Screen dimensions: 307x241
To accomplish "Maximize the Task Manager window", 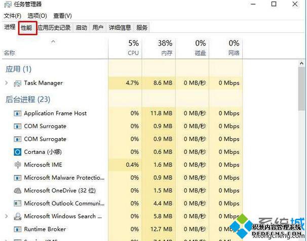I will 274,4.
